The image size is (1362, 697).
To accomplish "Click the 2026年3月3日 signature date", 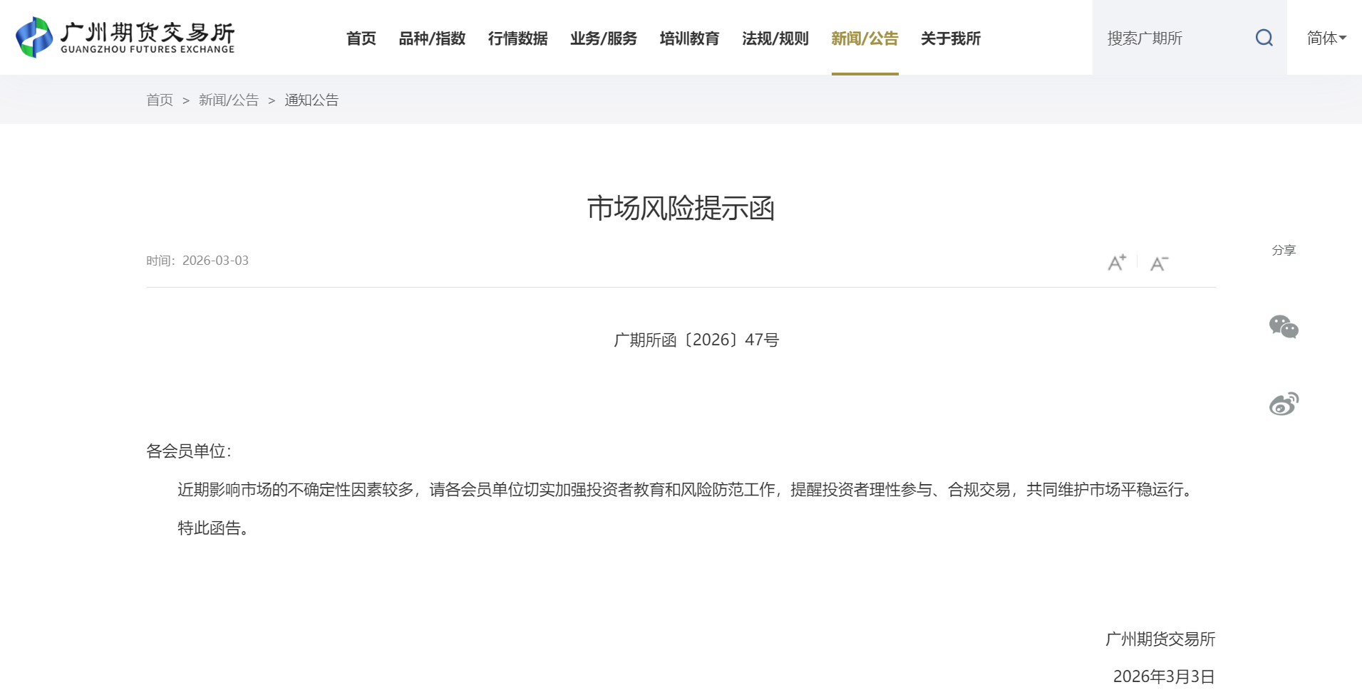I will (1164, 676).
